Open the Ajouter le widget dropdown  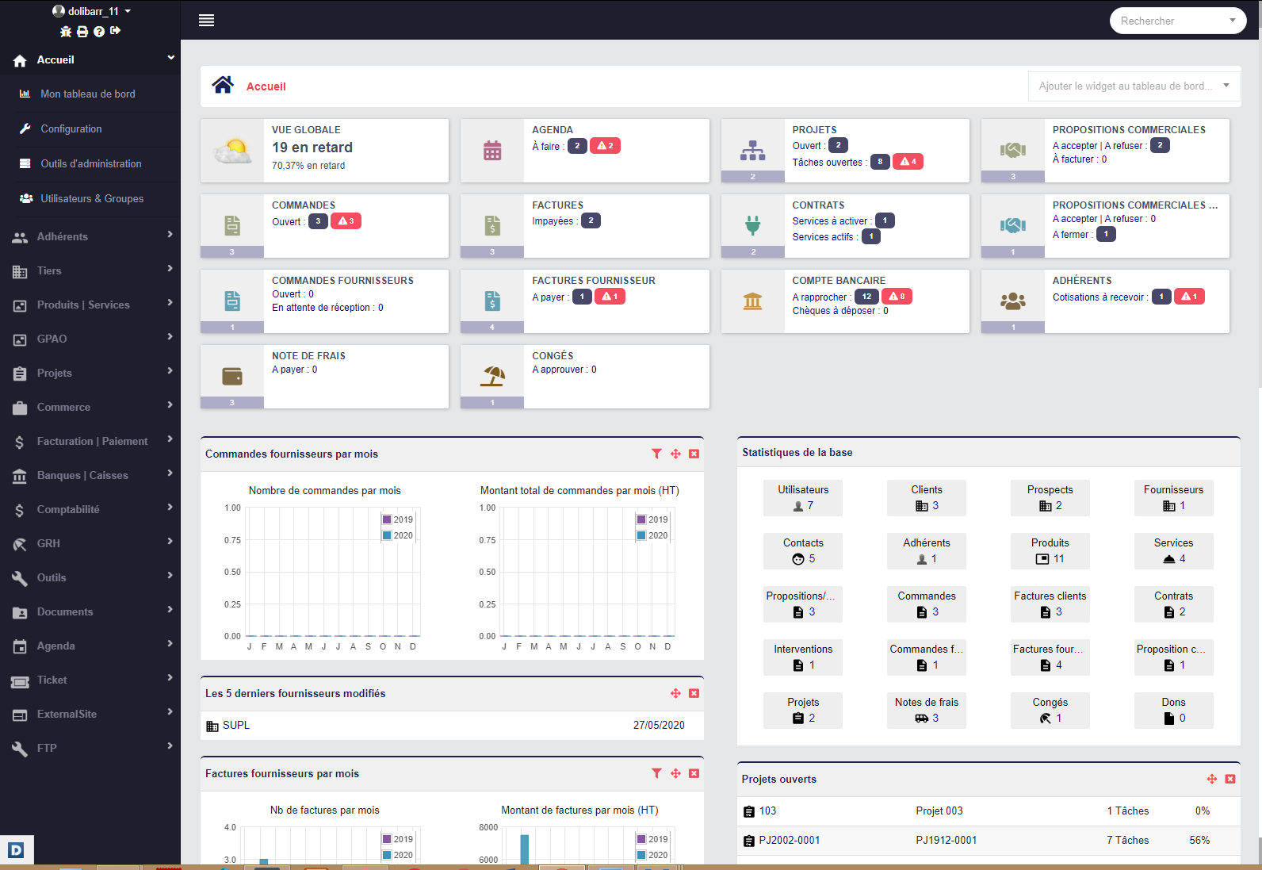click(x=1134, y=86)
